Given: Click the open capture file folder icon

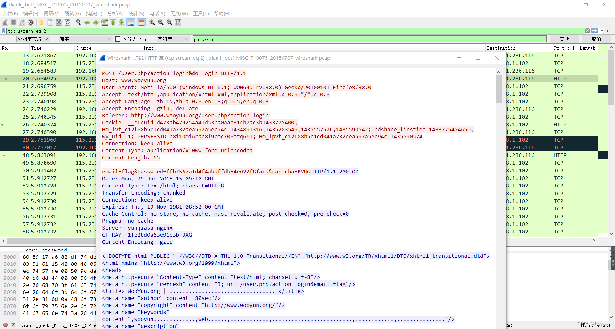Looking at the screenshot, I should point(41,22).
